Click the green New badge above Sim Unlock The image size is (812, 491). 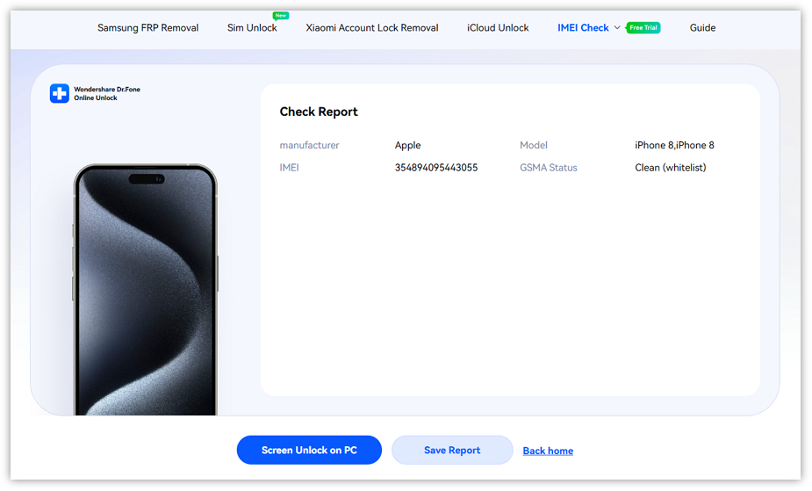pyautogui.click(x=281, y=16)
